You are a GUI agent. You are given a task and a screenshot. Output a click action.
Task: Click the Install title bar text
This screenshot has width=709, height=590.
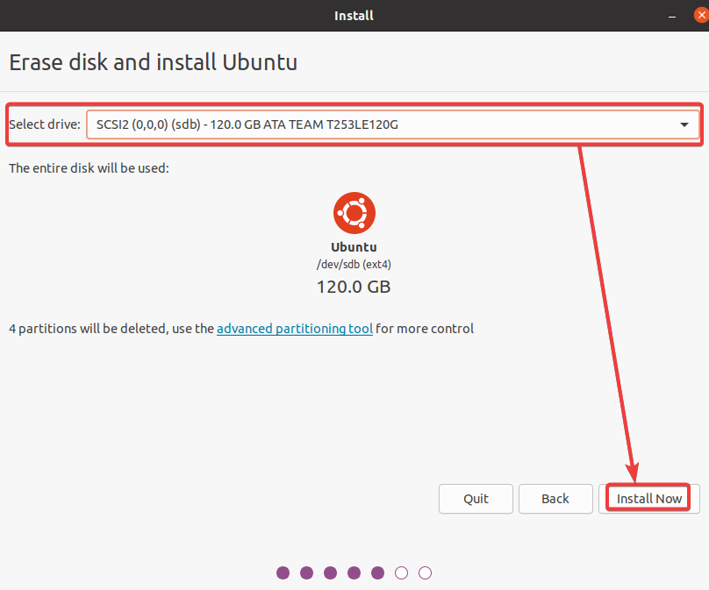click(x=354, y=16)
